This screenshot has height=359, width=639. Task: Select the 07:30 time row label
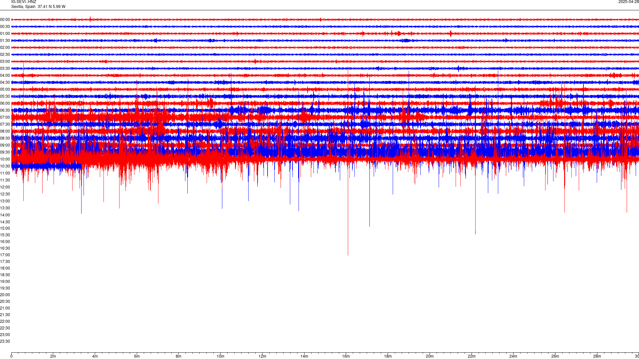[5, 124]
